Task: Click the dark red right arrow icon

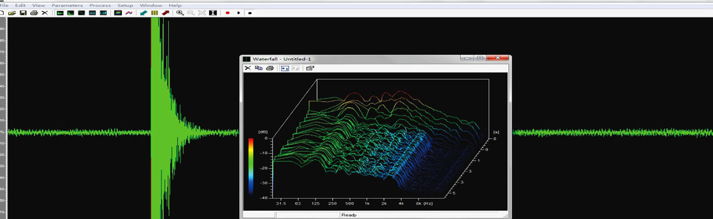Action: coord(165,13)
